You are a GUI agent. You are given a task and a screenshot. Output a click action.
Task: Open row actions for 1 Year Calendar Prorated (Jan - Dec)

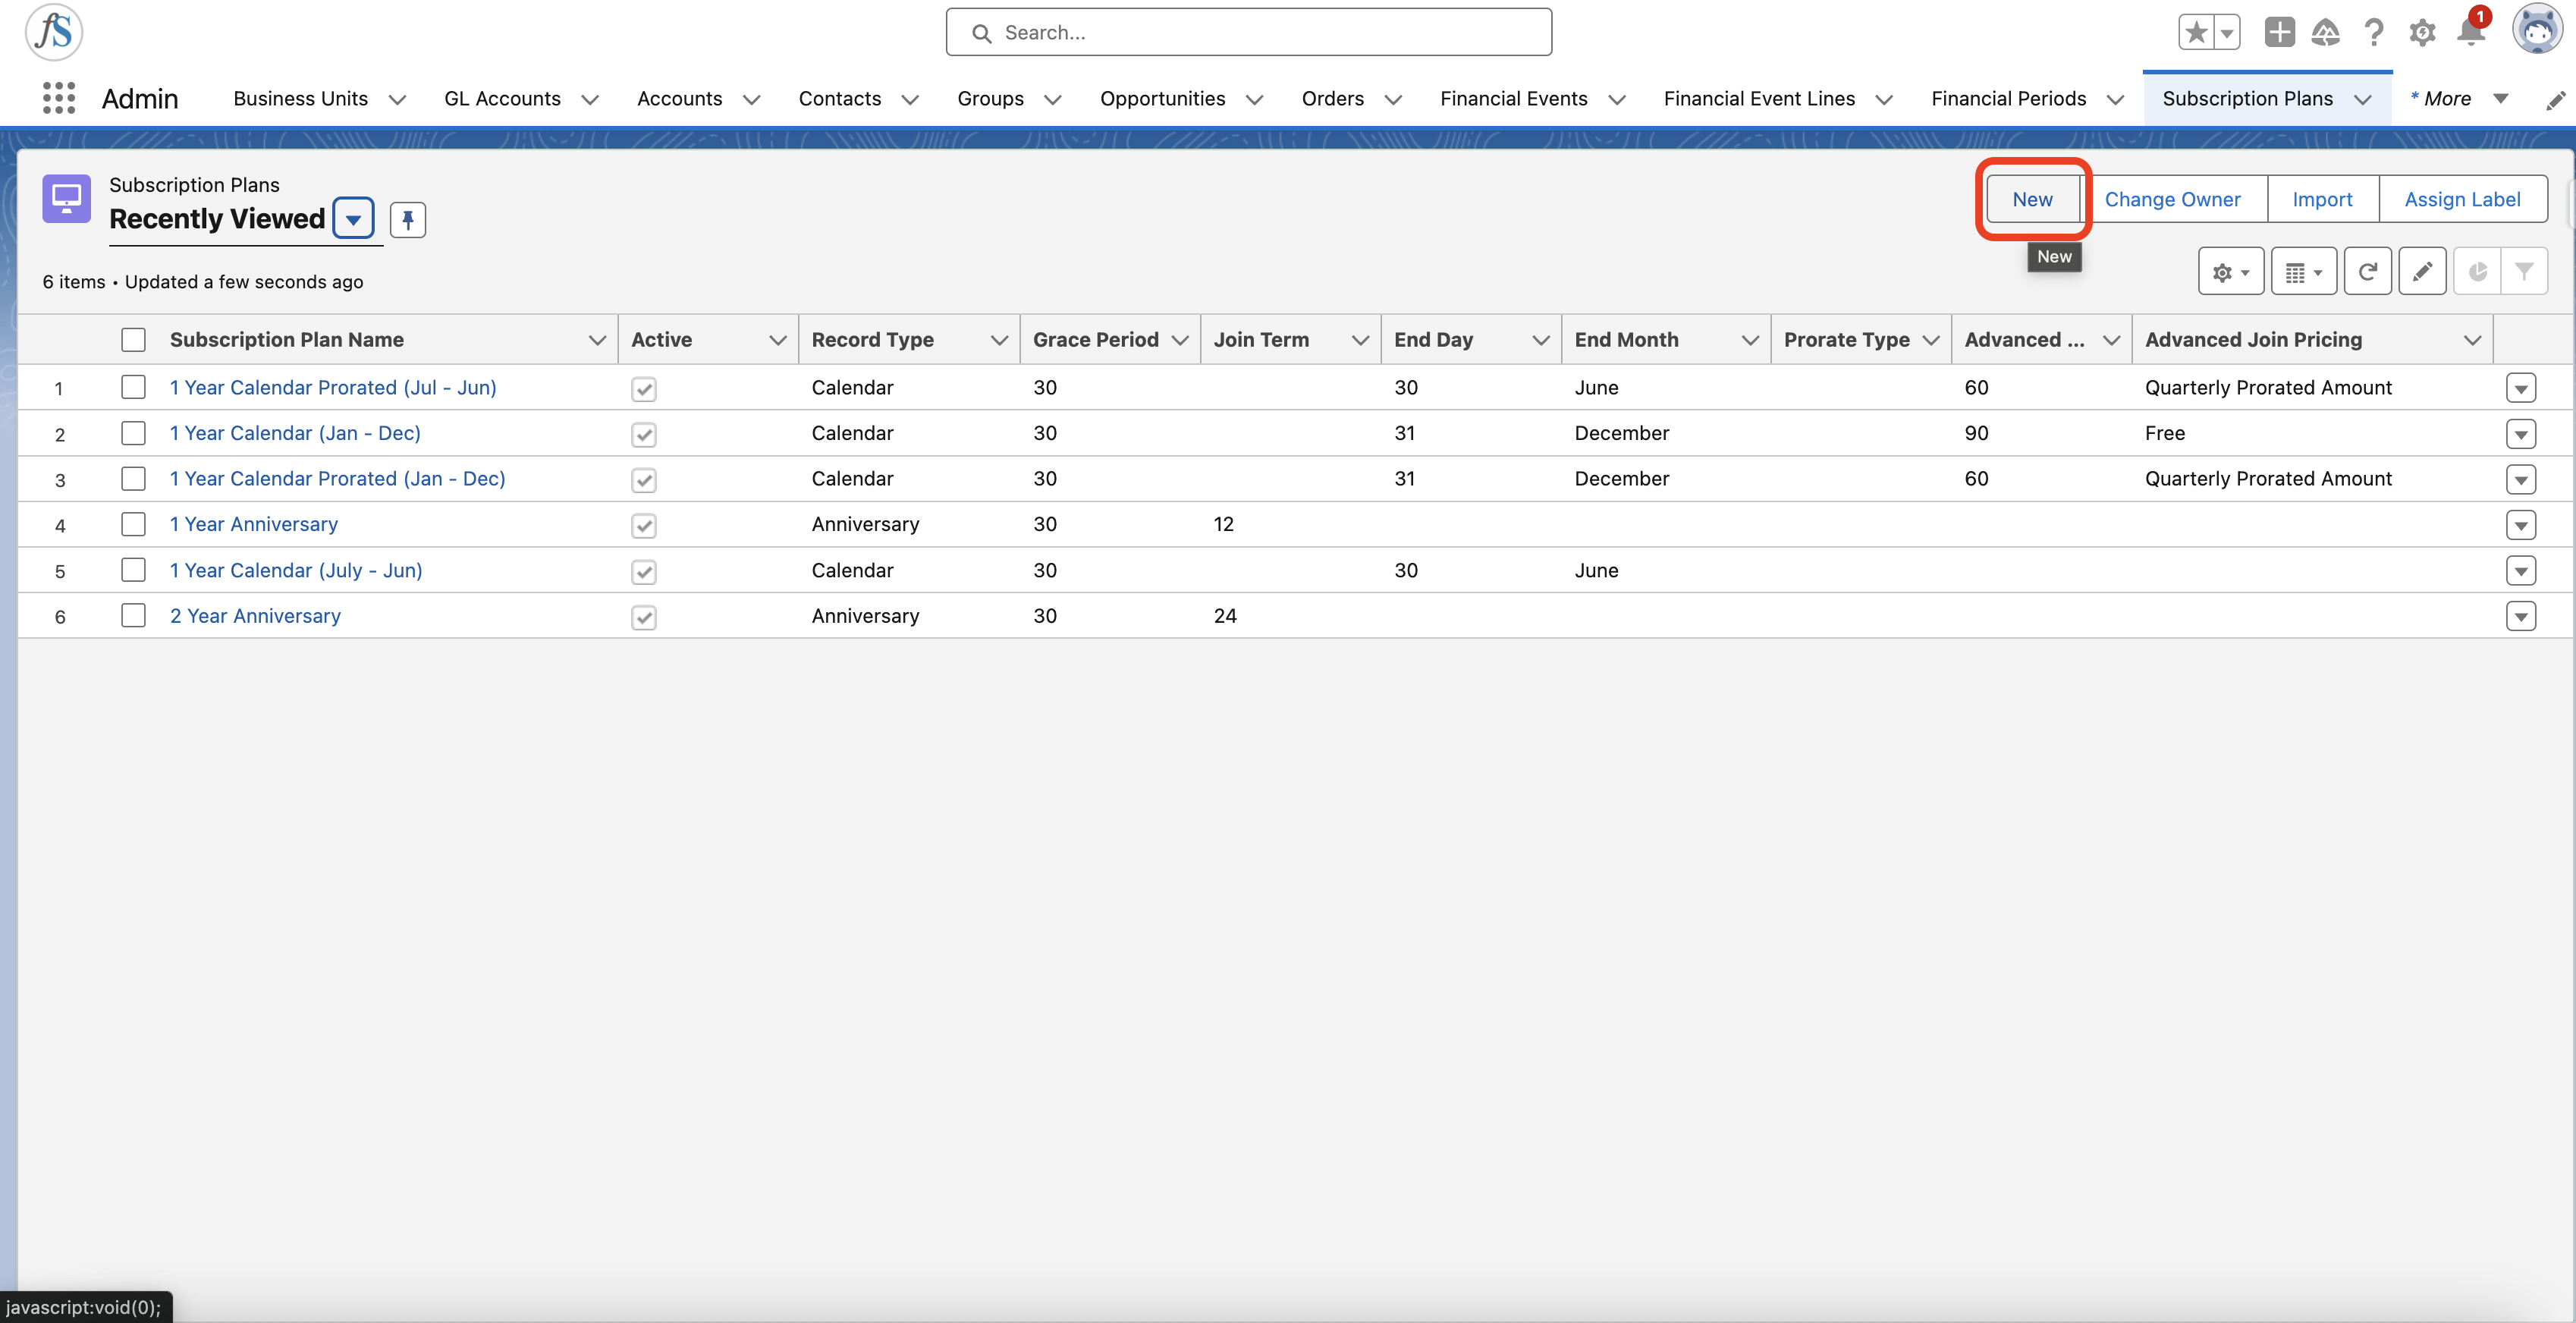[2521, 480]
